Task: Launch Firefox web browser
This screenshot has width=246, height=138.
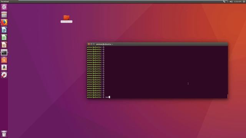Action: click(4, 22)
